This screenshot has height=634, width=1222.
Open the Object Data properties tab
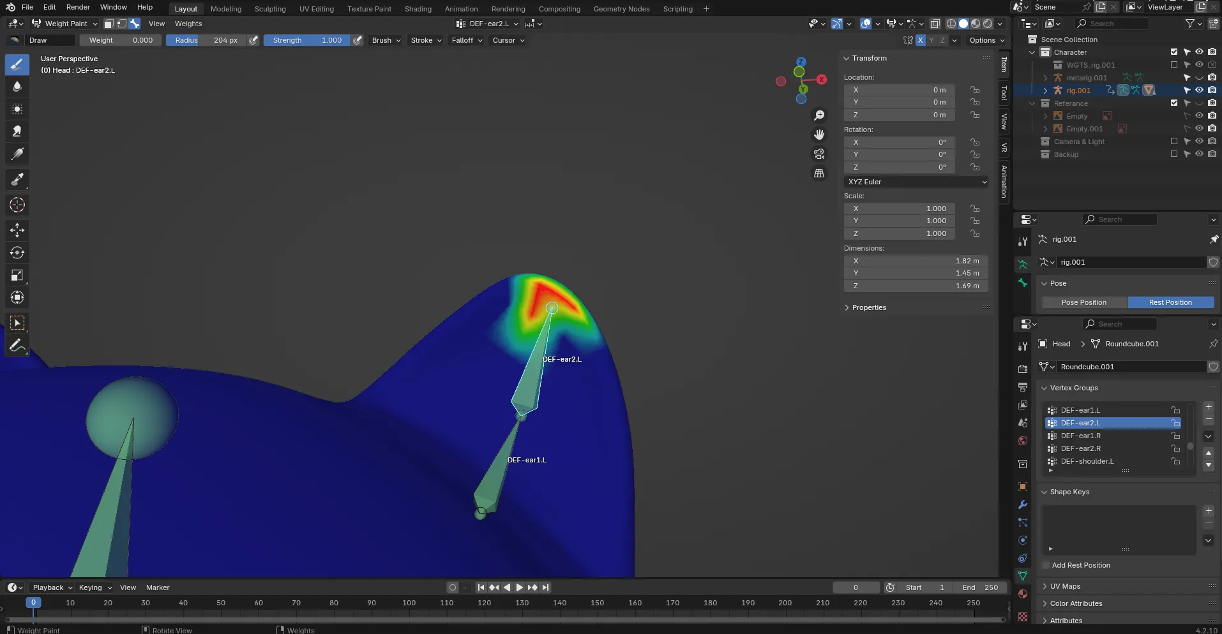click(1023, 576)
